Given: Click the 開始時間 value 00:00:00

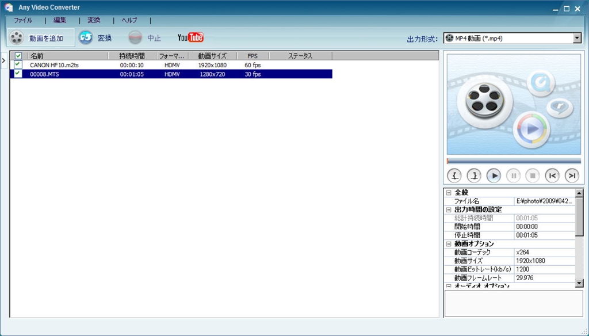Looking at the screenshot, I should pos(527,227).
